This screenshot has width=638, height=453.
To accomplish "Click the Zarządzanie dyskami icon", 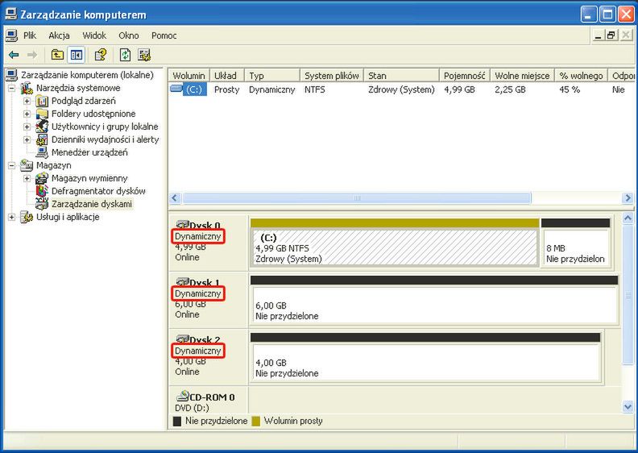I will click(42, 203).
